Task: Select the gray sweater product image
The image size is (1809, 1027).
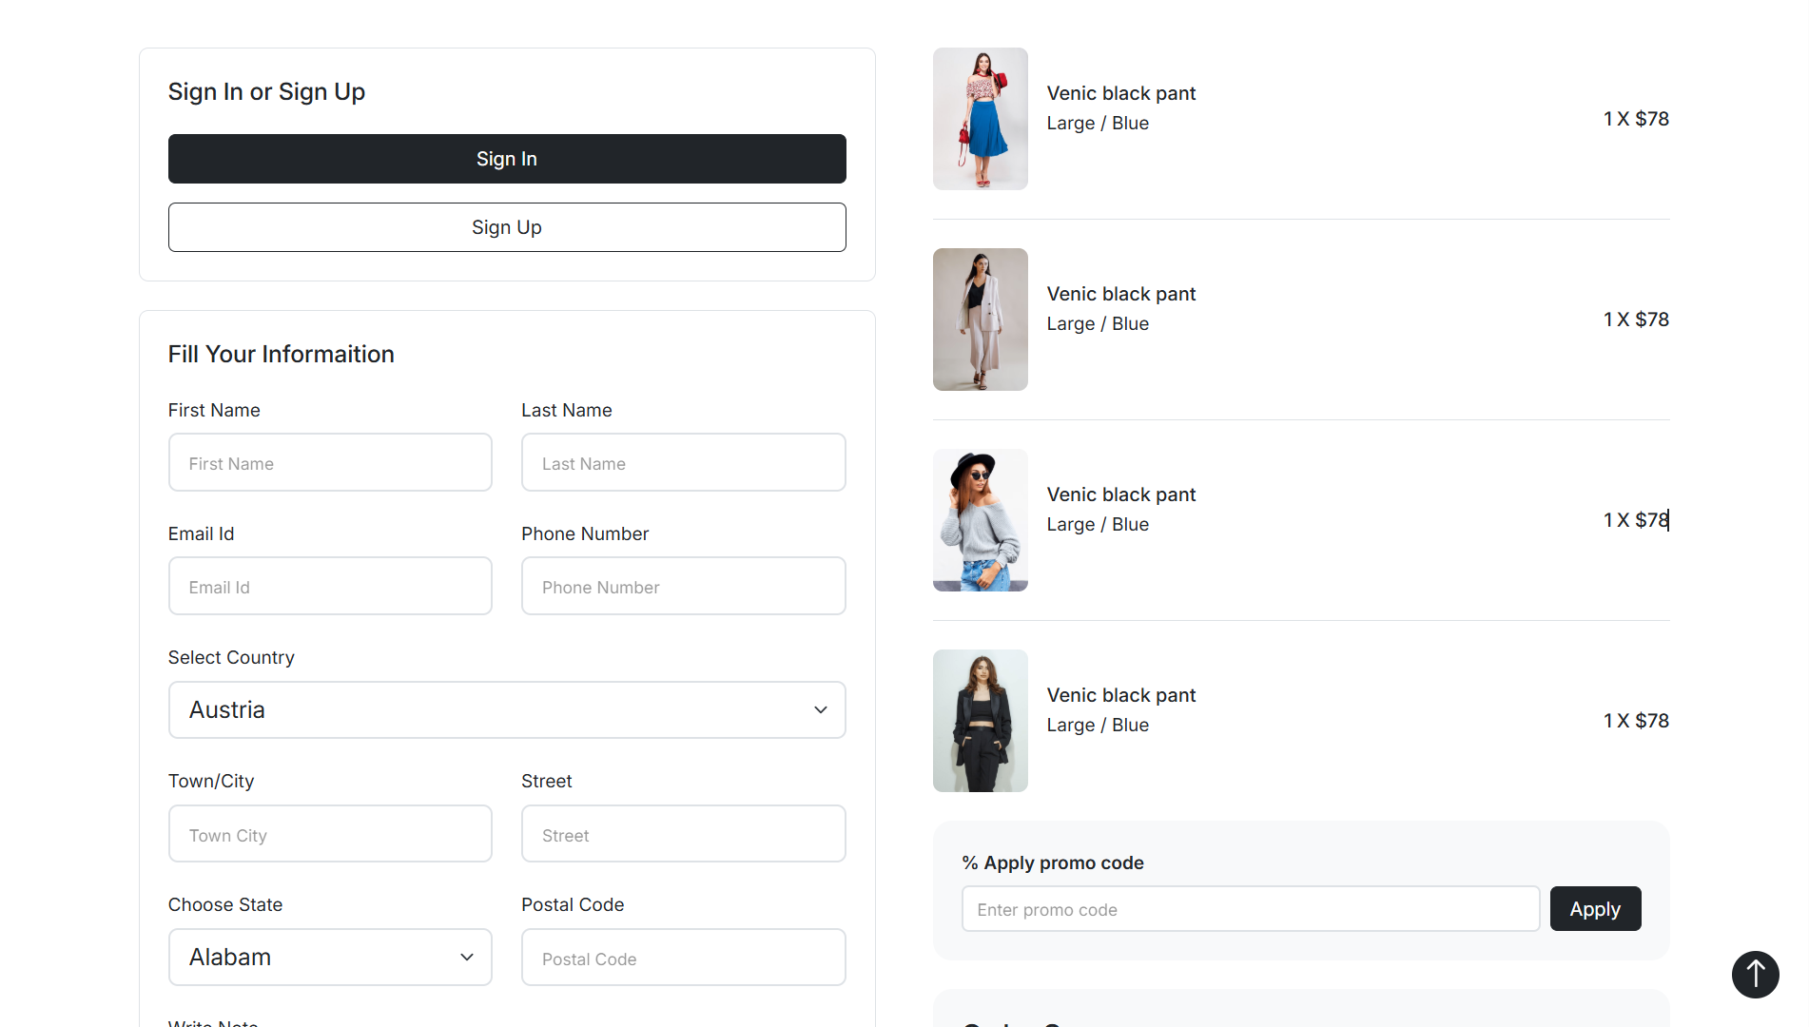Action: point(980,520)
